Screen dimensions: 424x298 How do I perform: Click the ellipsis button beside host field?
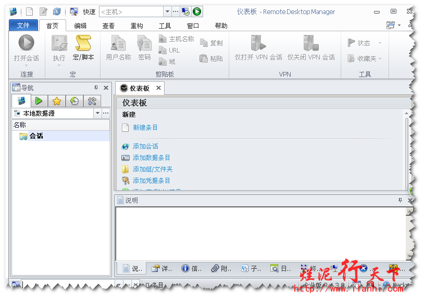click(176, 11)
